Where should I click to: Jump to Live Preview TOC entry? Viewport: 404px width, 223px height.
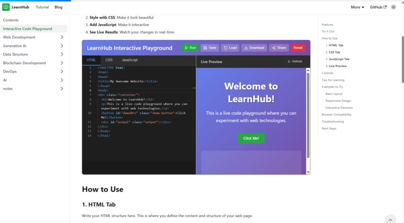point(336,66)
